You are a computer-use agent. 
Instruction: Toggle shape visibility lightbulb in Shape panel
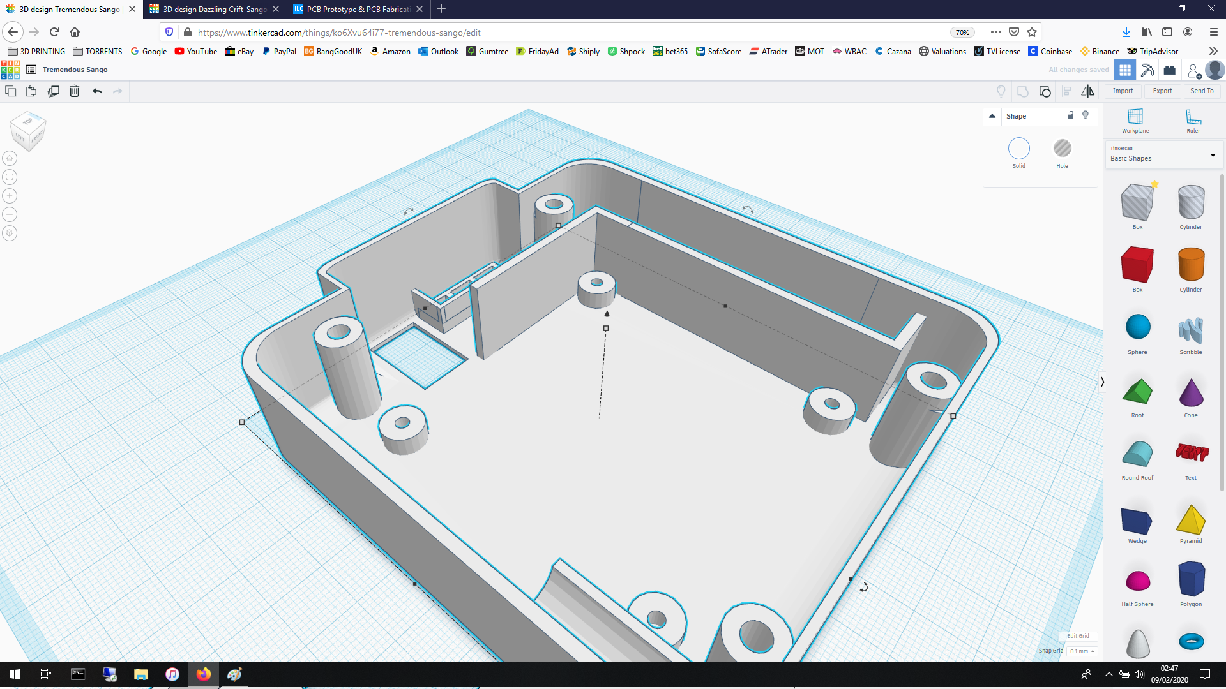(1085, 115)
